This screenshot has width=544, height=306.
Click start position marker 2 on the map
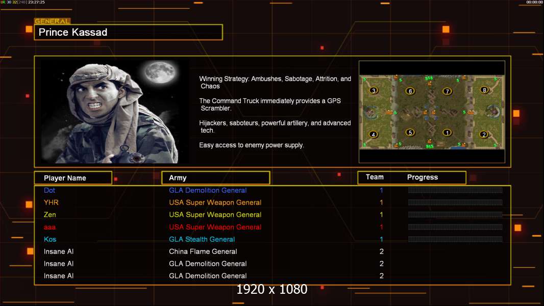click(x=484, y=135)
